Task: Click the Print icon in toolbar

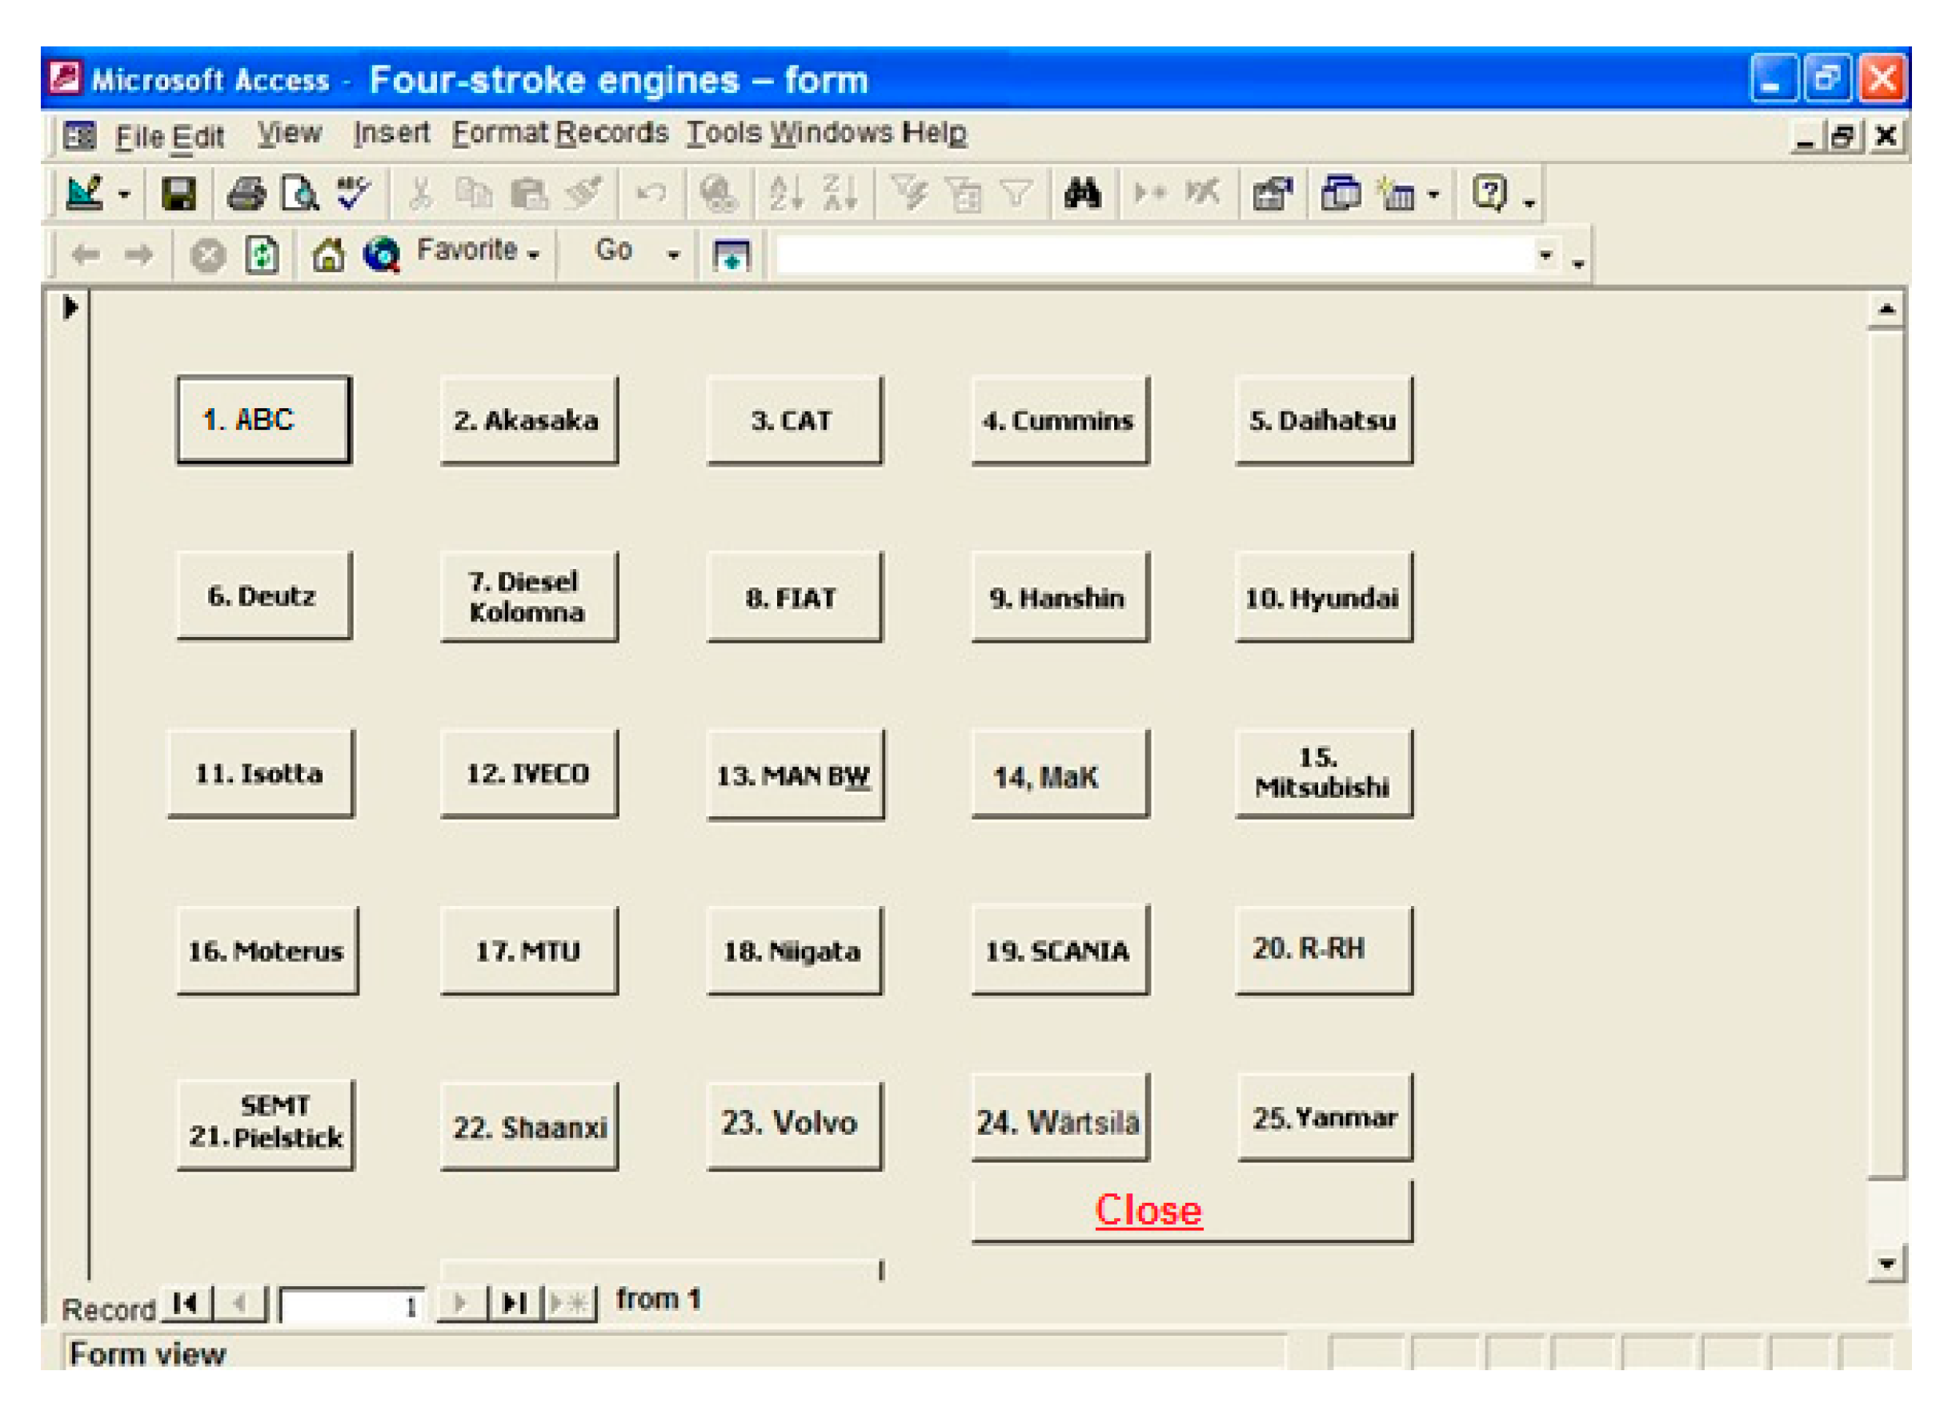Action: (x=246, y=194)
